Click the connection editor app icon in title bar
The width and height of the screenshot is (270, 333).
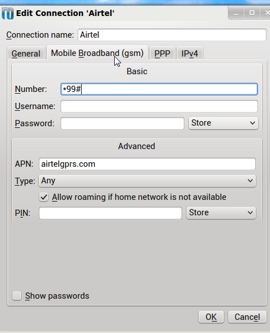point(7,13)
